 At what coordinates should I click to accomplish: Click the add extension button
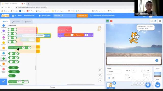pos(4,82)
